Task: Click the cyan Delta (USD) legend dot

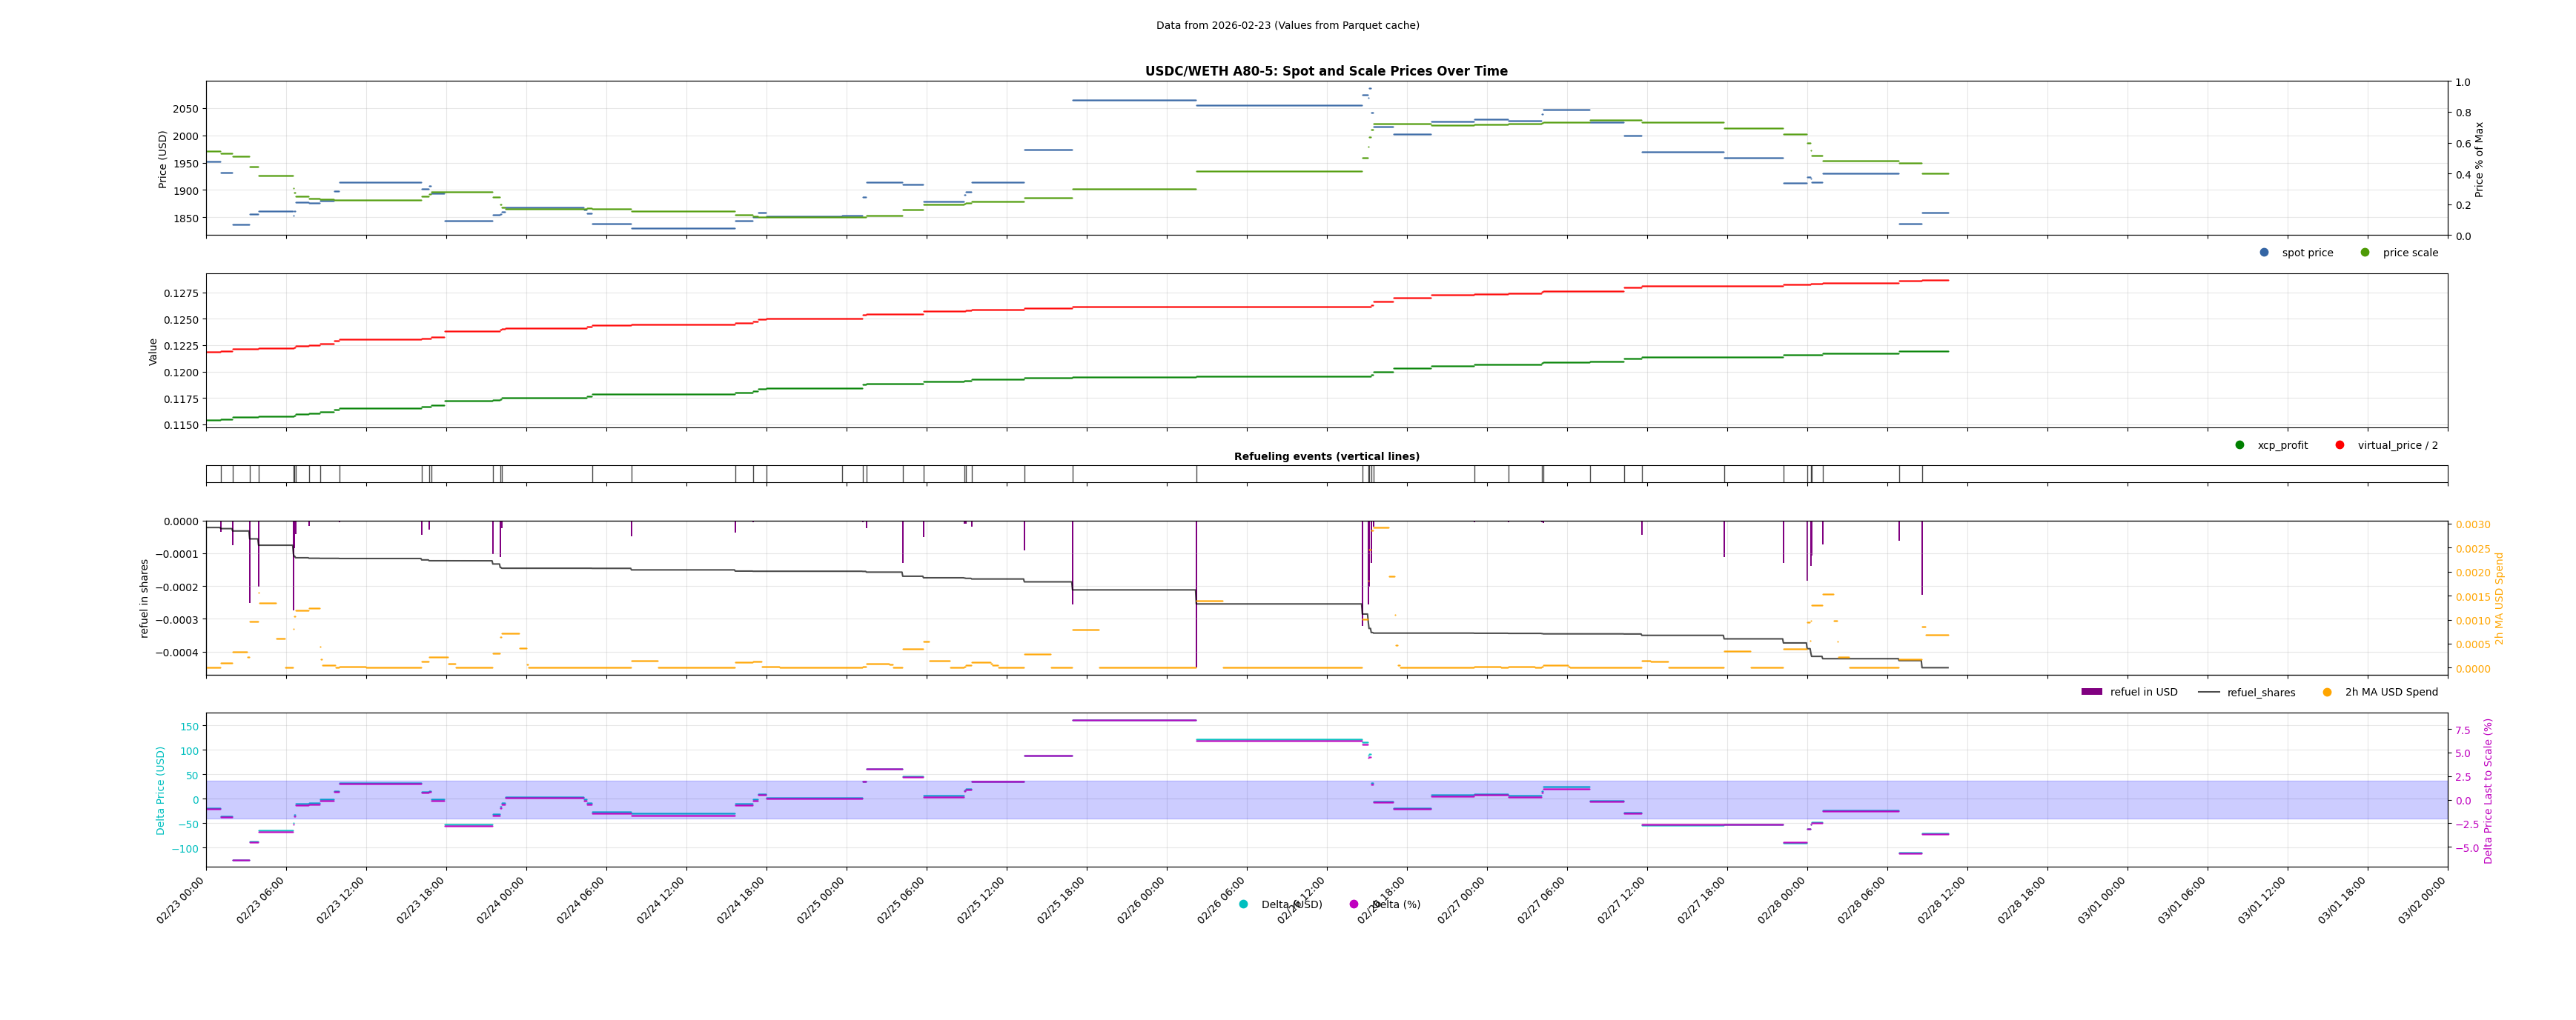Action: click(1243, 905)
